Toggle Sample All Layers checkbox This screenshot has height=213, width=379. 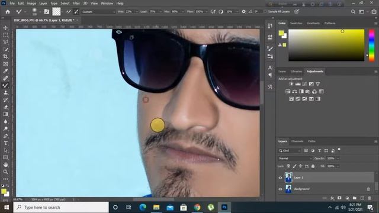pyautogui.click(x=265, y=12)
